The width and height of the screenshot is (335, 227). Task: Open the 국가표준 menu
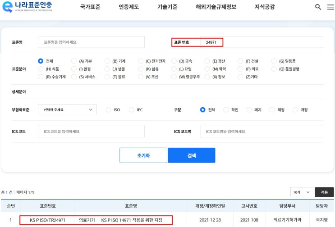[x=90, y=7]
